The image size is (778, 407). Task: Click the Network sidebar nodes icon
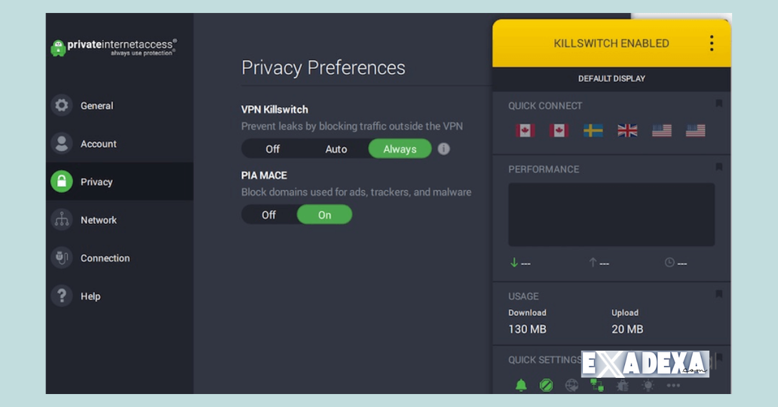[62, 220]
